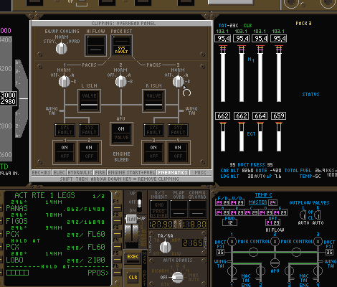Select the PNEUMATICS tab
The width and height of the screenshot is (337, 287).
tap(173, 172)
